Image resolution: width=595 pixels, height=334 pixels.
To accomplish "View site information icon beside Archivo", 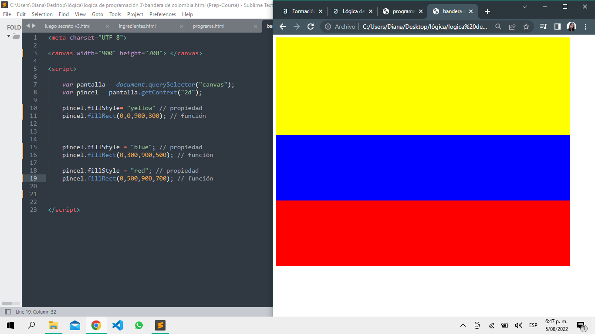I will (x=328, y=27).
